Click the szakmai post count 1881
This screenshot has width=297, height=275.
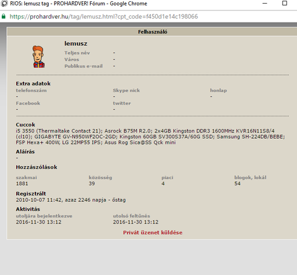point(22,183)
